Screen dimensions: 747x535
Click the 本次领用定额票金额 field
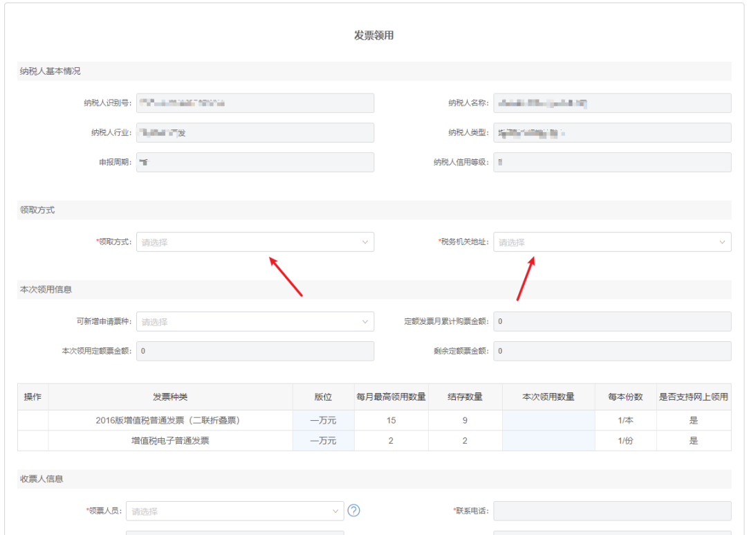click(255, 351)
